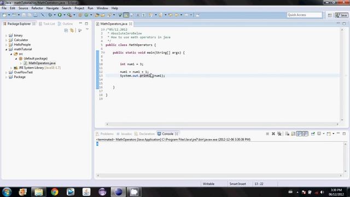Close the MathOperators.java editor tab
The height and width of the screenshot is (197, 350).
tap(130, 24)
